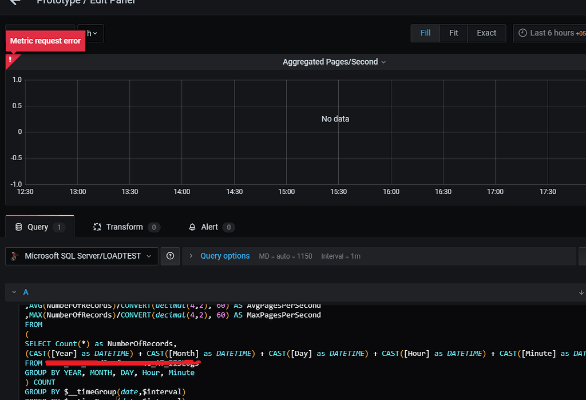
Task: Click the back arrow to exit panel editing
Action: [14, 2]
